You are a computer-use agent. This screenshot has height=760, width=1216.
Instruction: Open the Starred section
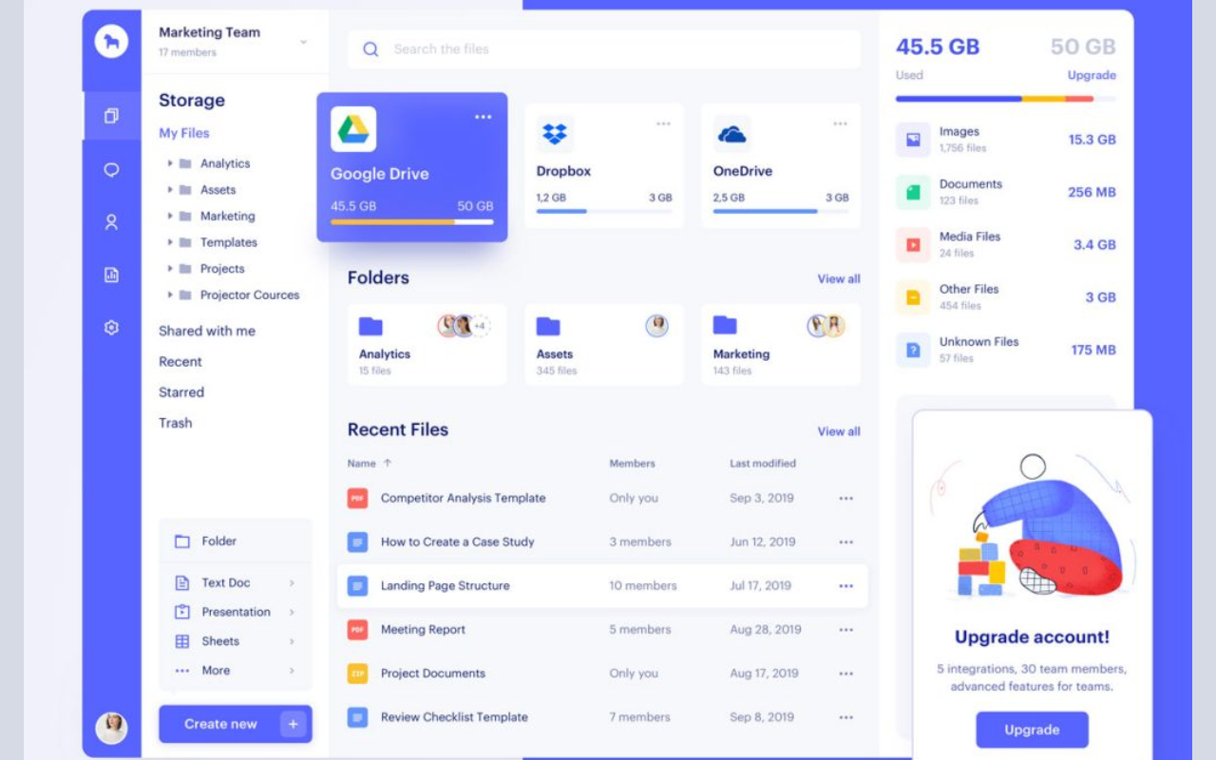coord(181,392)
